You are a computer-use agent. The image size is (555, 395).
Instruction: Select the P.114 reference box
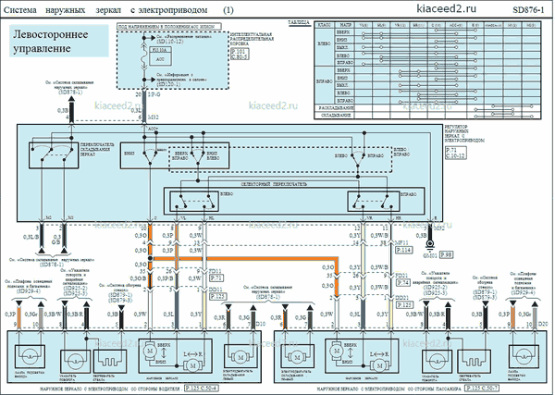pyautogui.click(x=404, y=250)
